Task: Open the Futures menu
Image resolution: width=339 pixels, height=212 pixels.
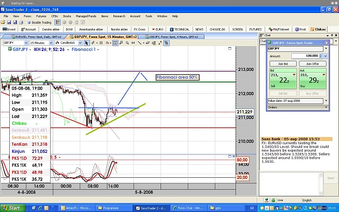Action: 41,16
